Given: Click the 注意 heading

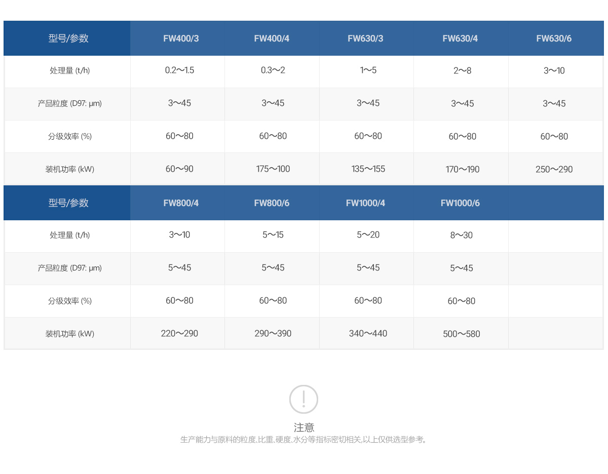Looking at the screenshot, I should 304,427.
